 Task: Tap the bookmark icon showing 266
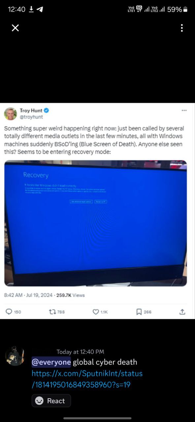(x=139, y=312)
